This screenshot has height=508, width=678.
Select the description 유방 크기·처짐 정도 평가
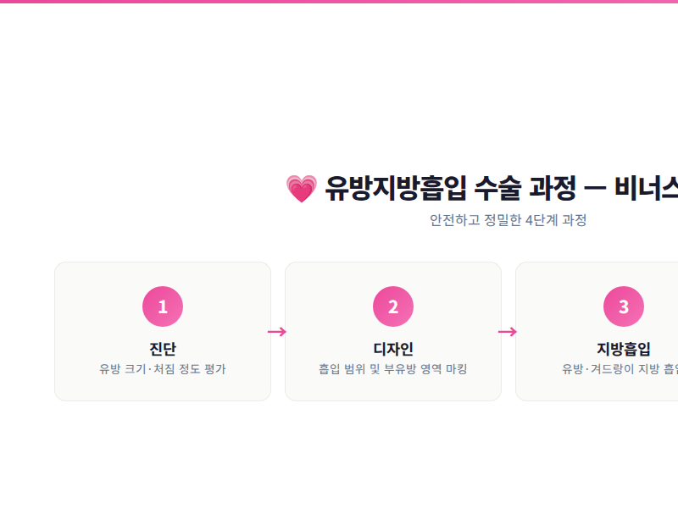coord(163,369)
